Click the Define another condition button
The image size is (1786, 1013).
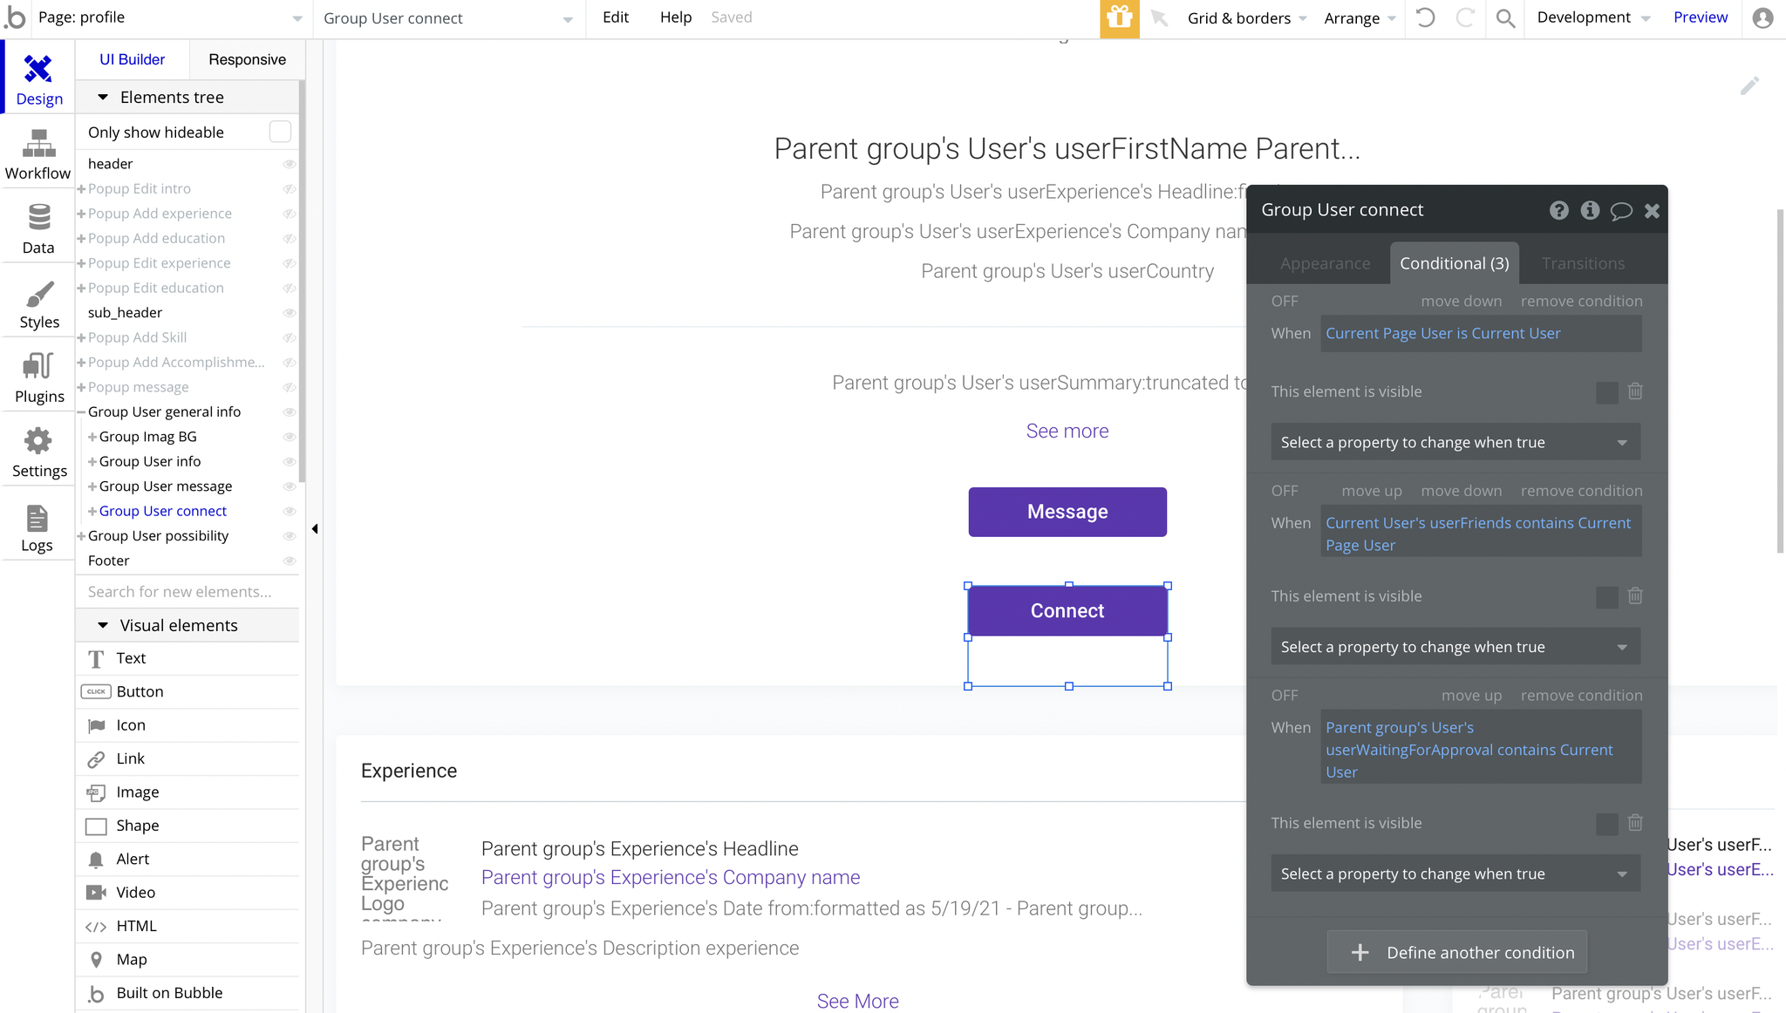1456,952
